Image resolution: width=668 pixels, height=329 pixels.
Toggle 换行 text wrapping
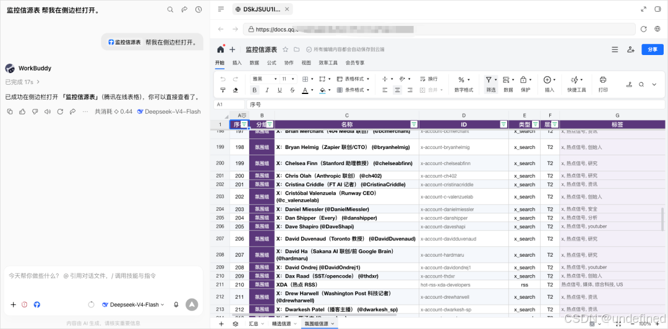point(429,79)
